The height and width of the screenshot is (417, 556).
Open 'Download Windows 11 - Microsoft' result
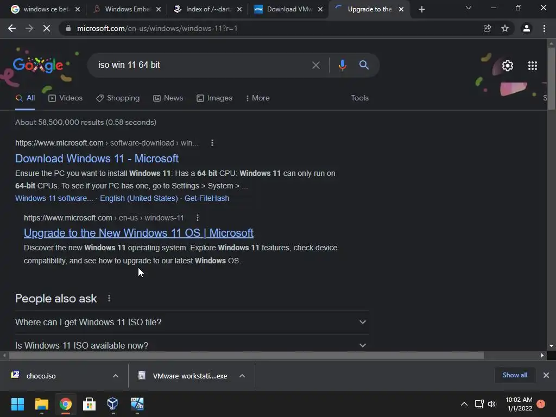point(97,159)
